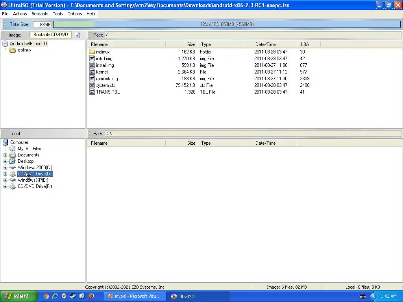Click the Bootable CD/DVD image type button
Screen dimensions: 403x302
click(51, 35)
